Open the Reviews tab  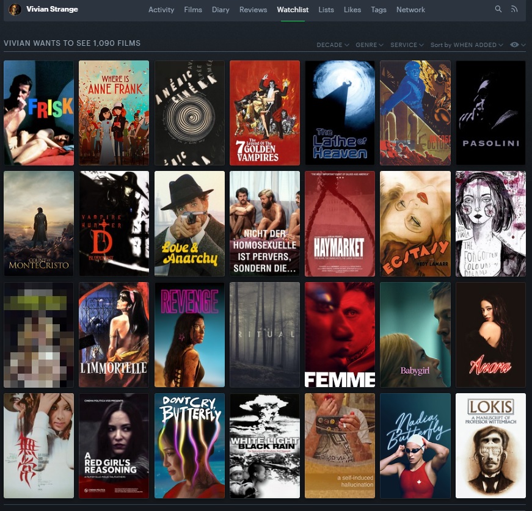tap(253, 10)
